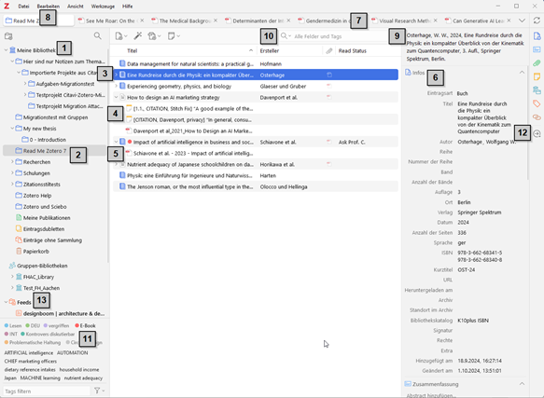This screenshot has width=544, height=398.
Task: Open the Bearbeiten menu
Action: (x=49, y=7)
